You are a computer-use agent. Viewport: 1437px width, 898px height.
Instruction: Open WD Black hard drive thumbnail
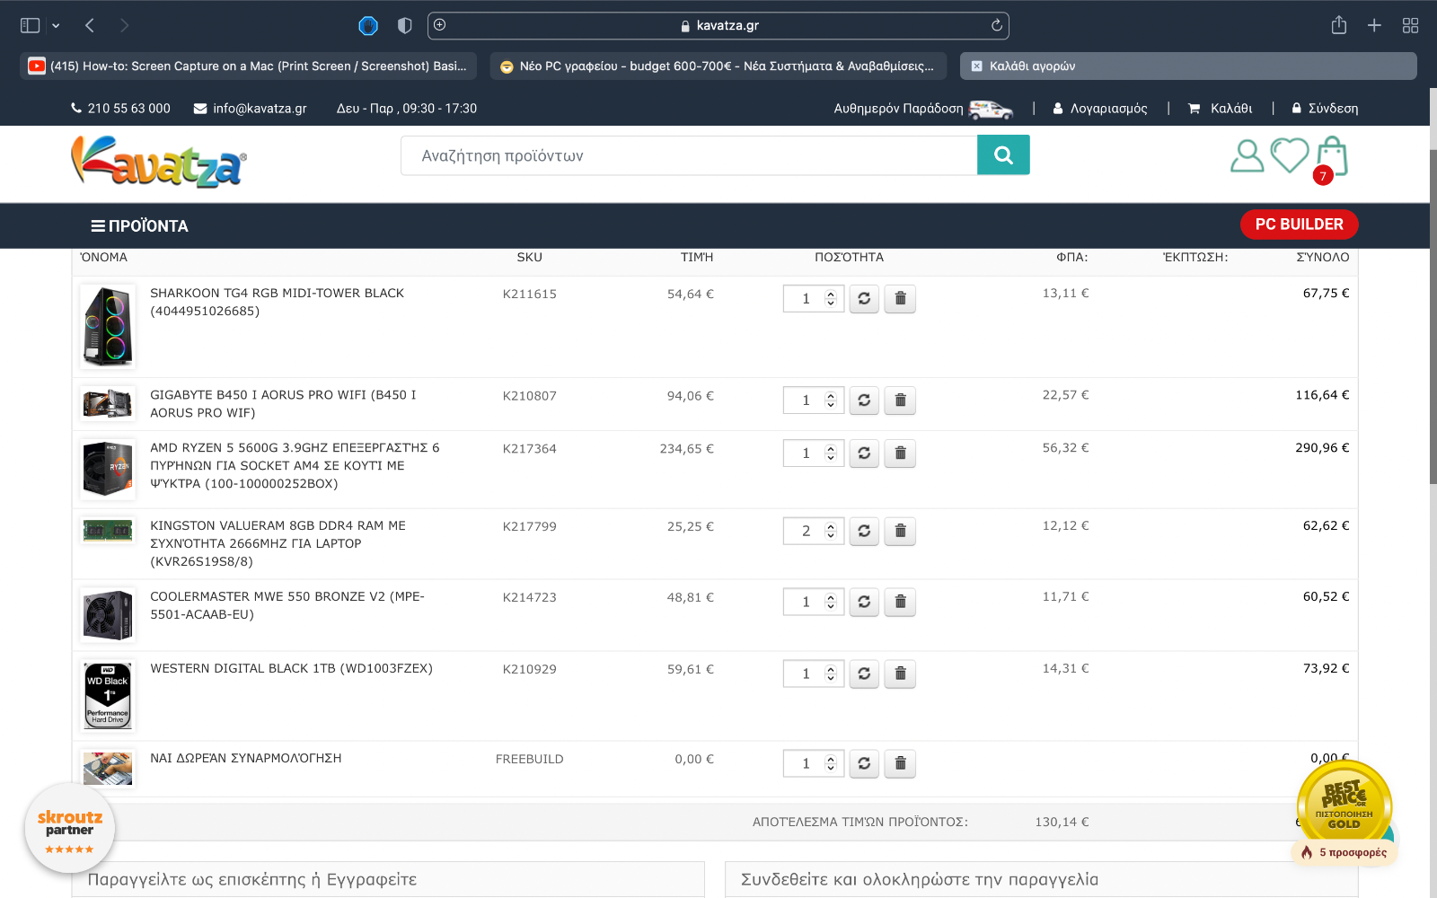(x=108, y=695)
